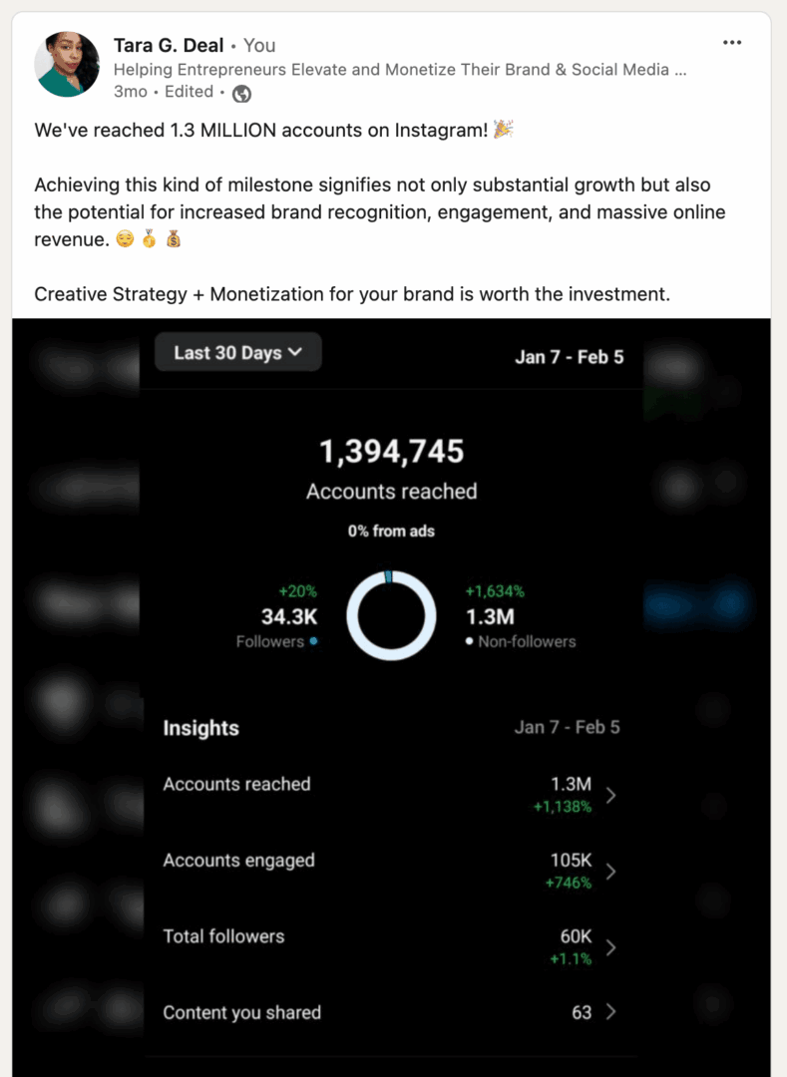
Task: Click the white Non-followers legend dot
Action: point(469,641)
